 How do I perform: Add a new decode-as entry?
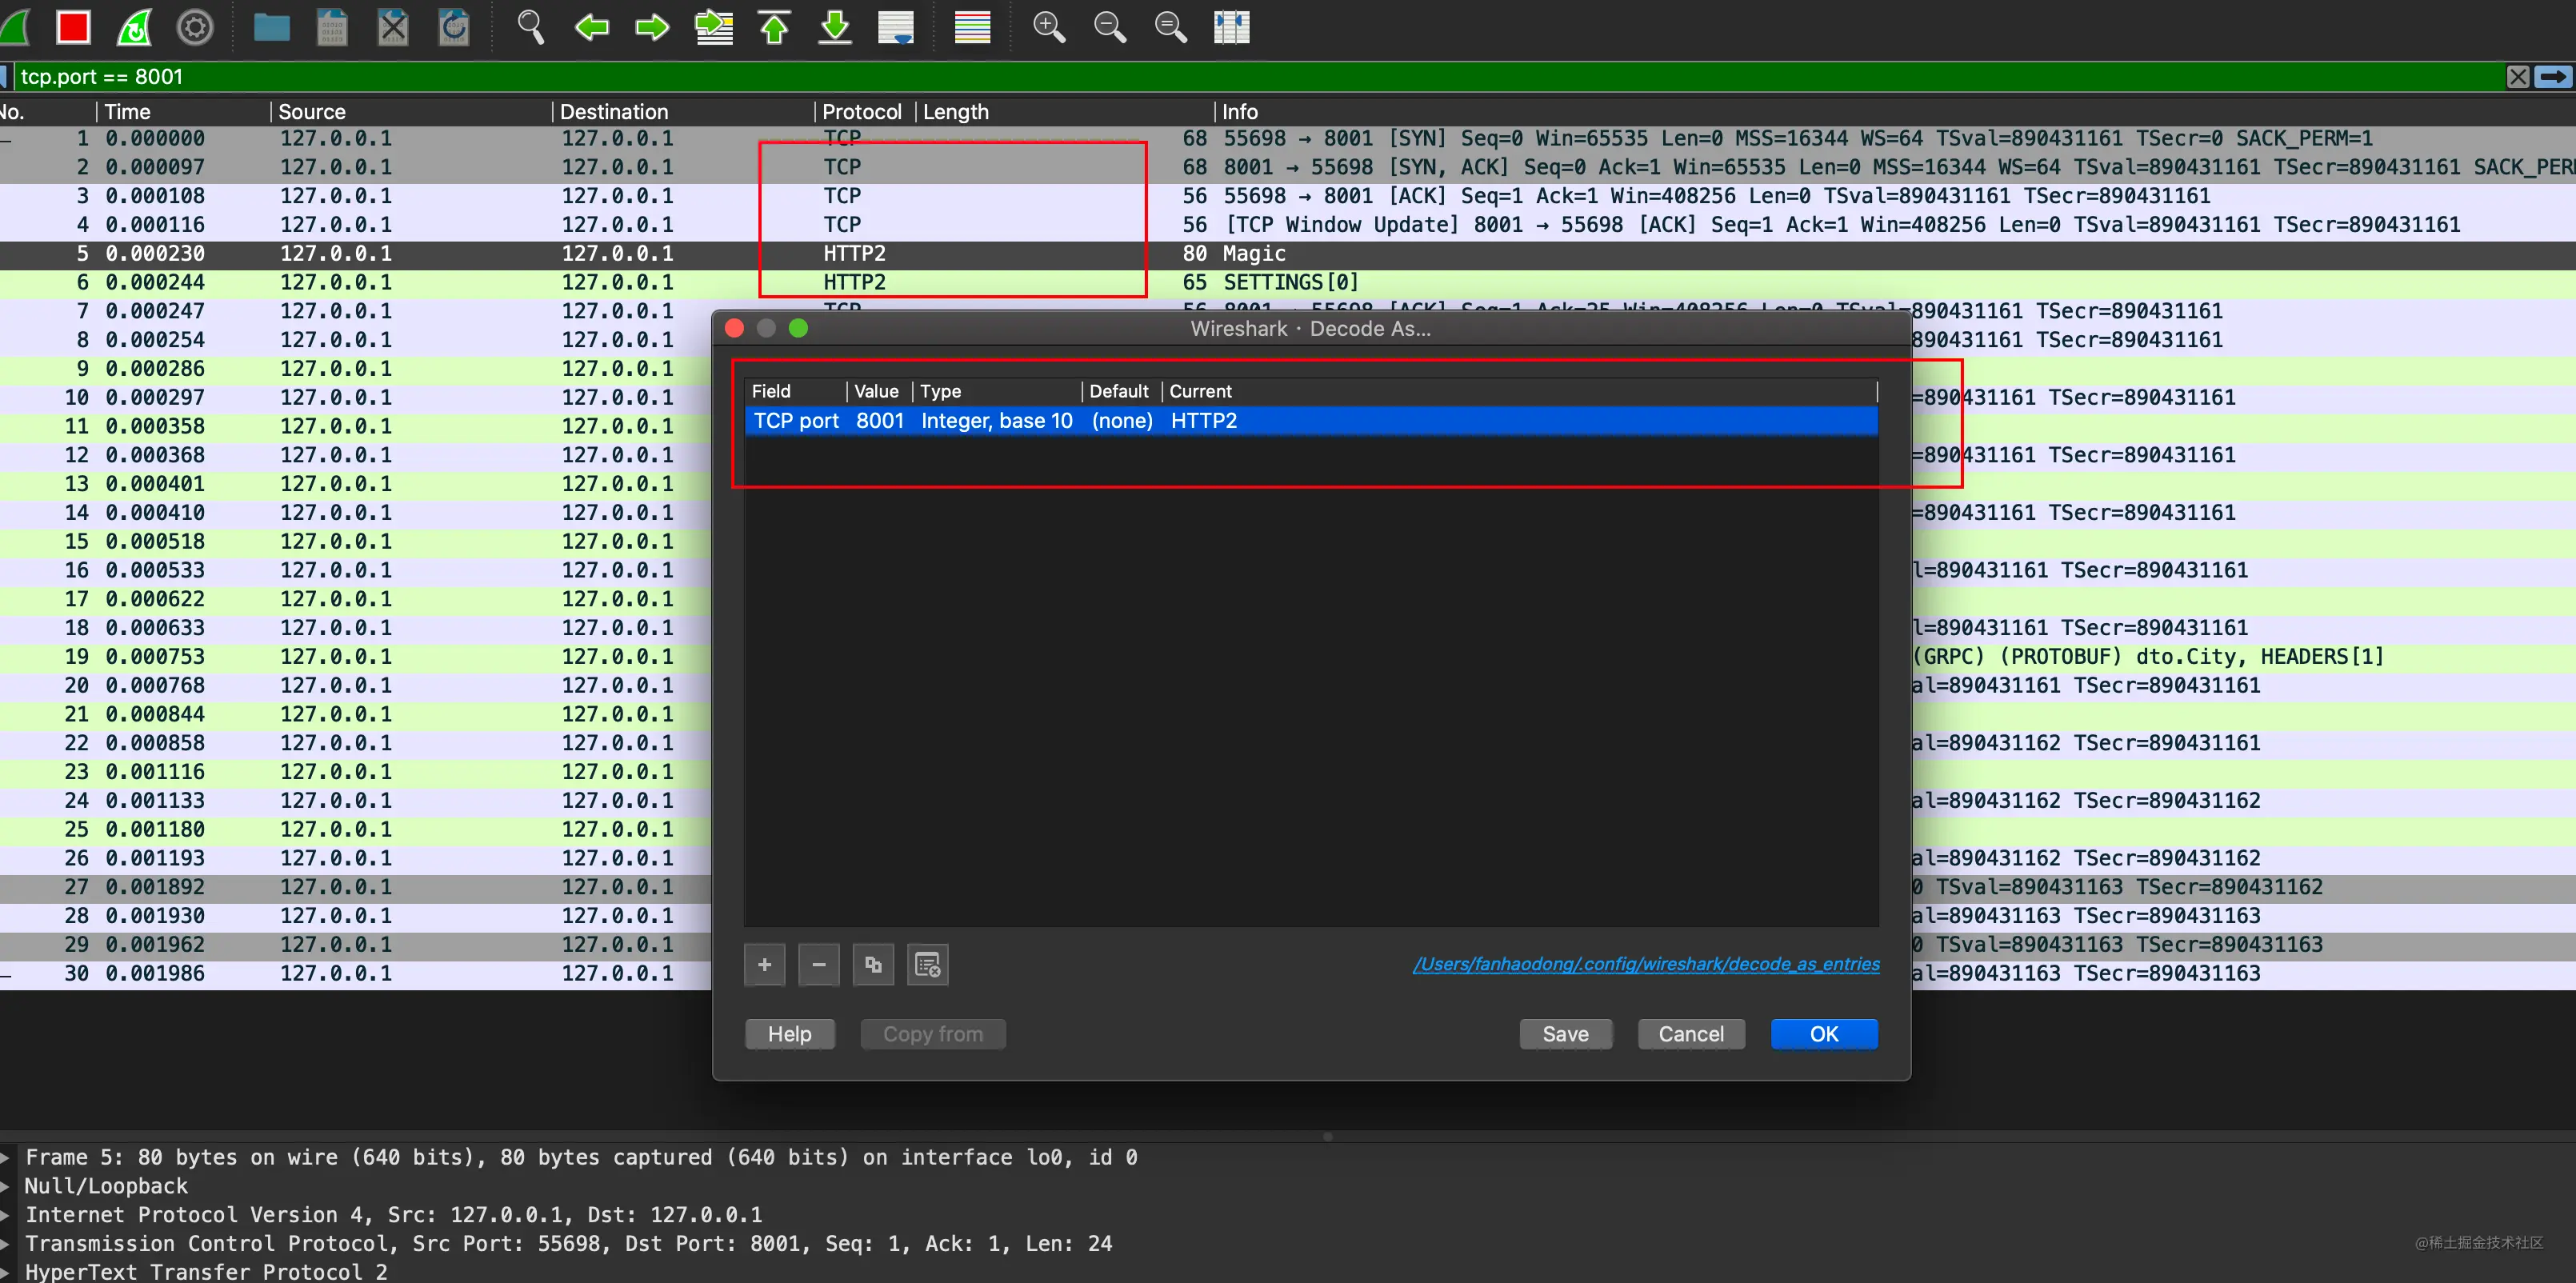pyautogui.click(x=765, y=965)
